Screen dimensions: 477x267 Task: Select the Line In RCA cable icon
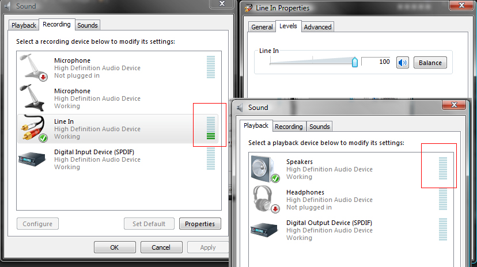pos(33,128)
